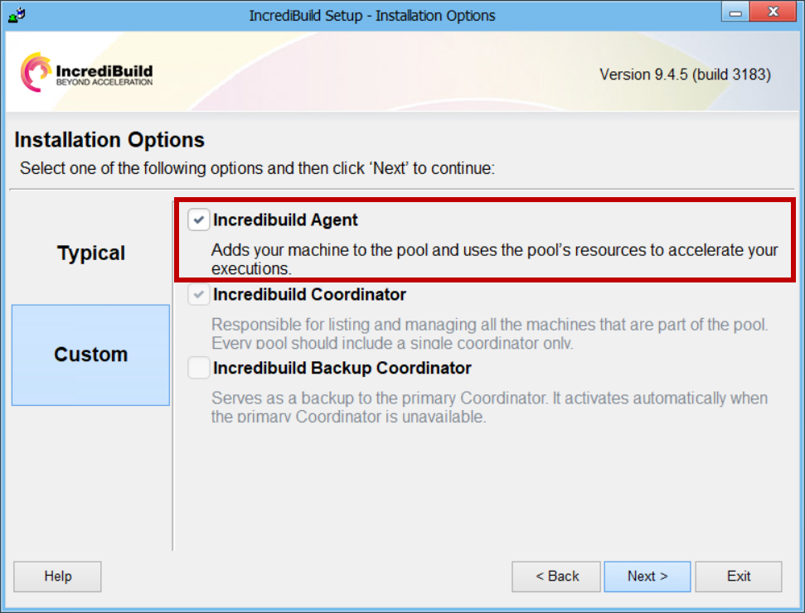
Task: Close the setup window with X
Action: 772,12
